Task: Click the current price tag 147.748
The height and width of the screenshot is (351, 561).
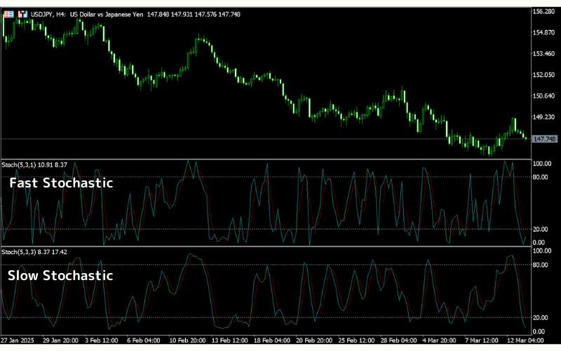Action: click(x=544, y=139)
